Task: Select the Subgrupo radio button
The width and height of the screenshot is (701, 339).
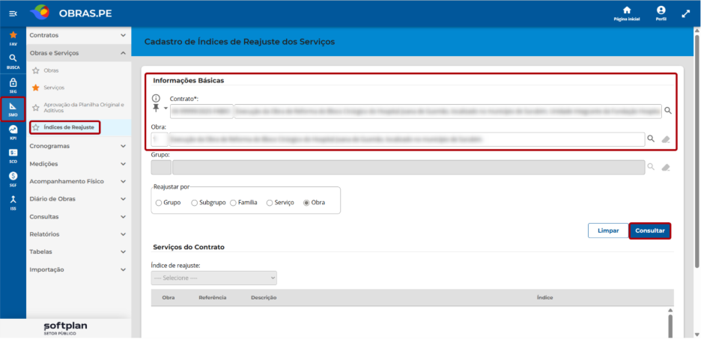Action: coord(194,203)
